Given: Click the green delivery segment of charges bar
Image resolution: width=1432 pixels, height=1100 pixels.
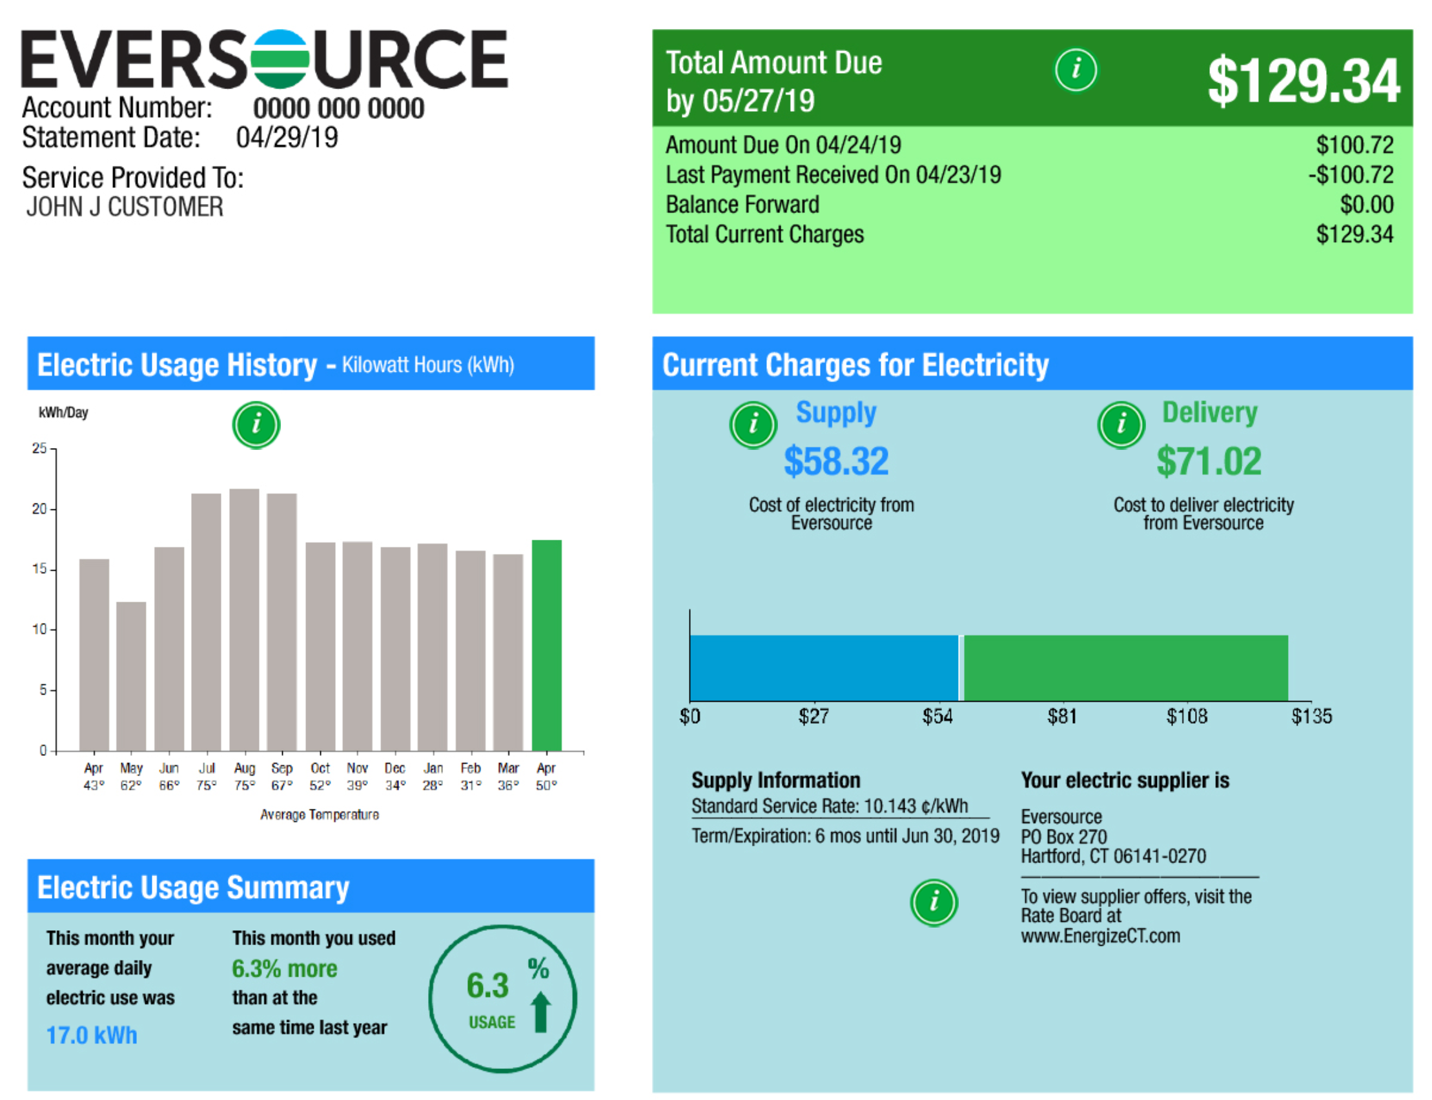Looking at the screenshot, I should (1125, 668).
